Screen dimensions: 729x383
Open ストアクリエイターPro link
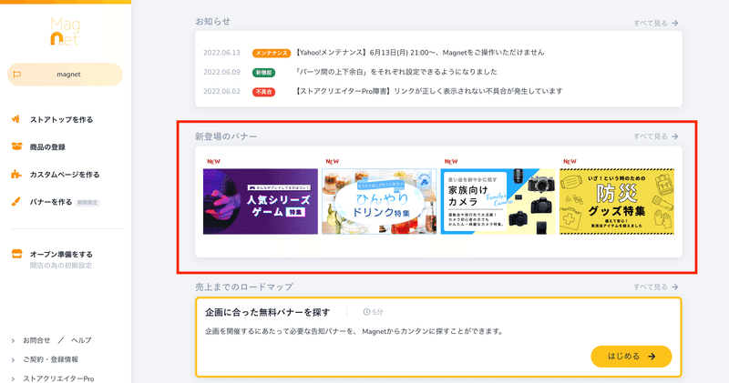58,378
